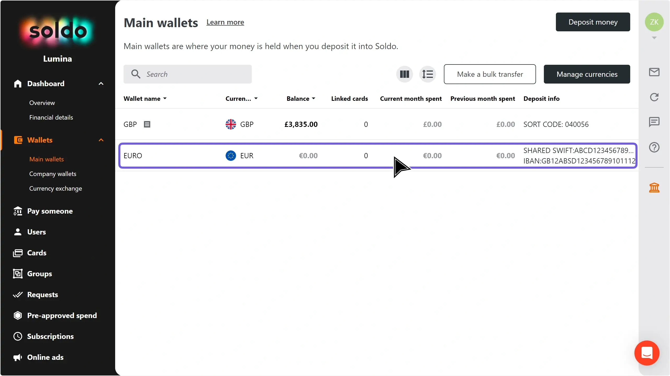Click the refresh icon in right sidebar
670x376 pixels.
point(654,97)
